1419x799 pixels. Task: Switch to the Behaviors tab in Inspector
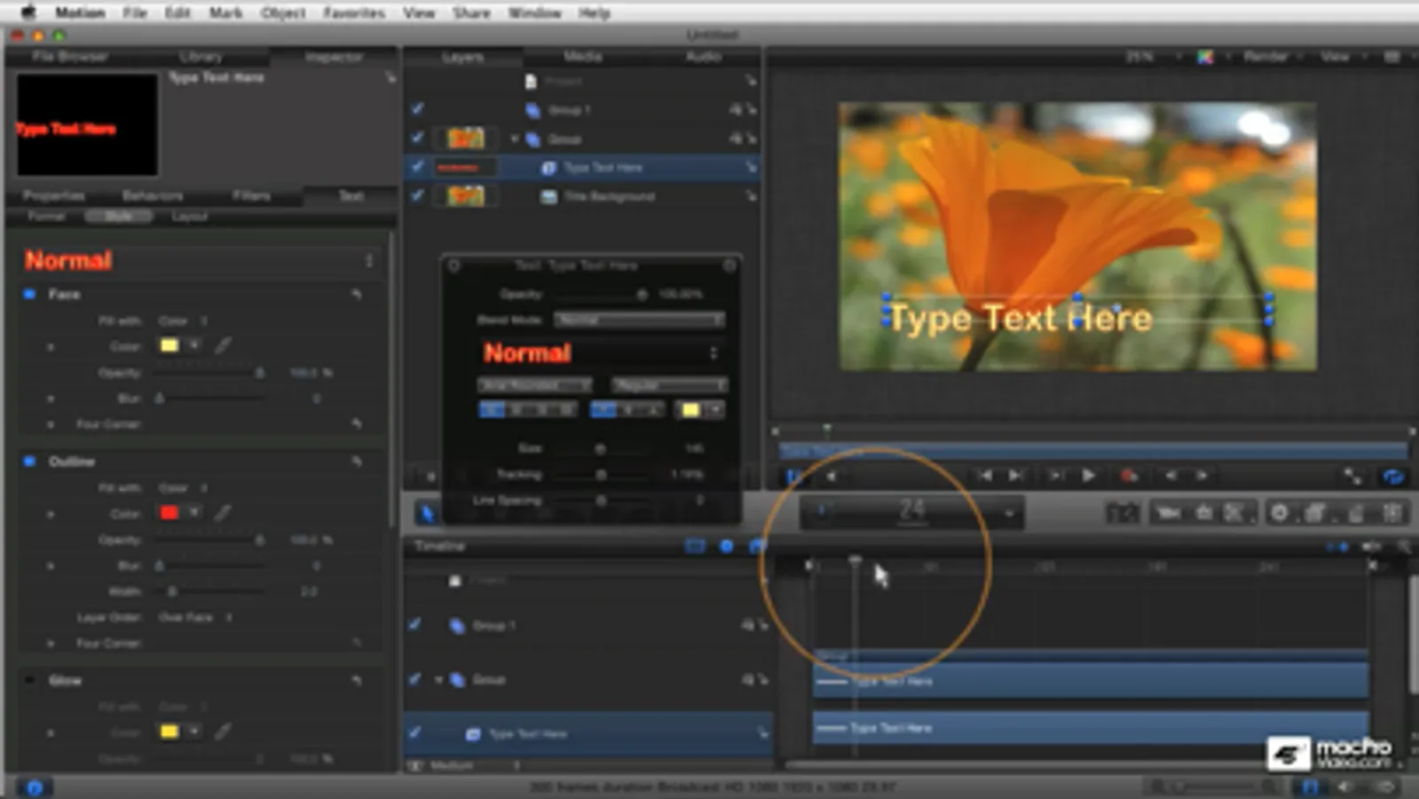tap(152, 195)
